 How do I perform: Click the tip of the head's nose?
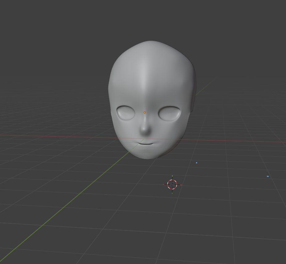click(x=145, y=131)
